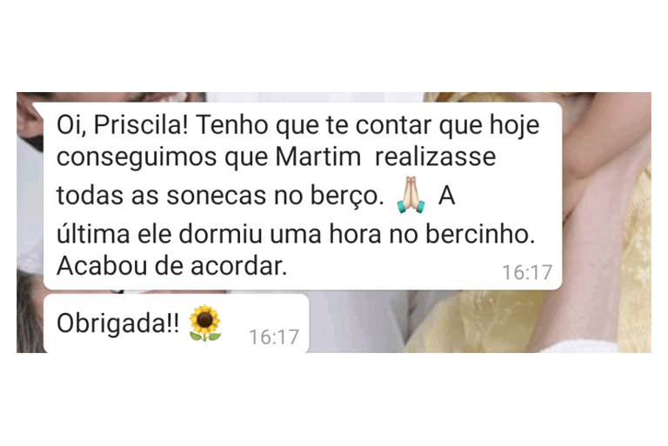Screen dimensions: 668x446
Task: Click the praying hands emoji
Action: pos(411,195)
